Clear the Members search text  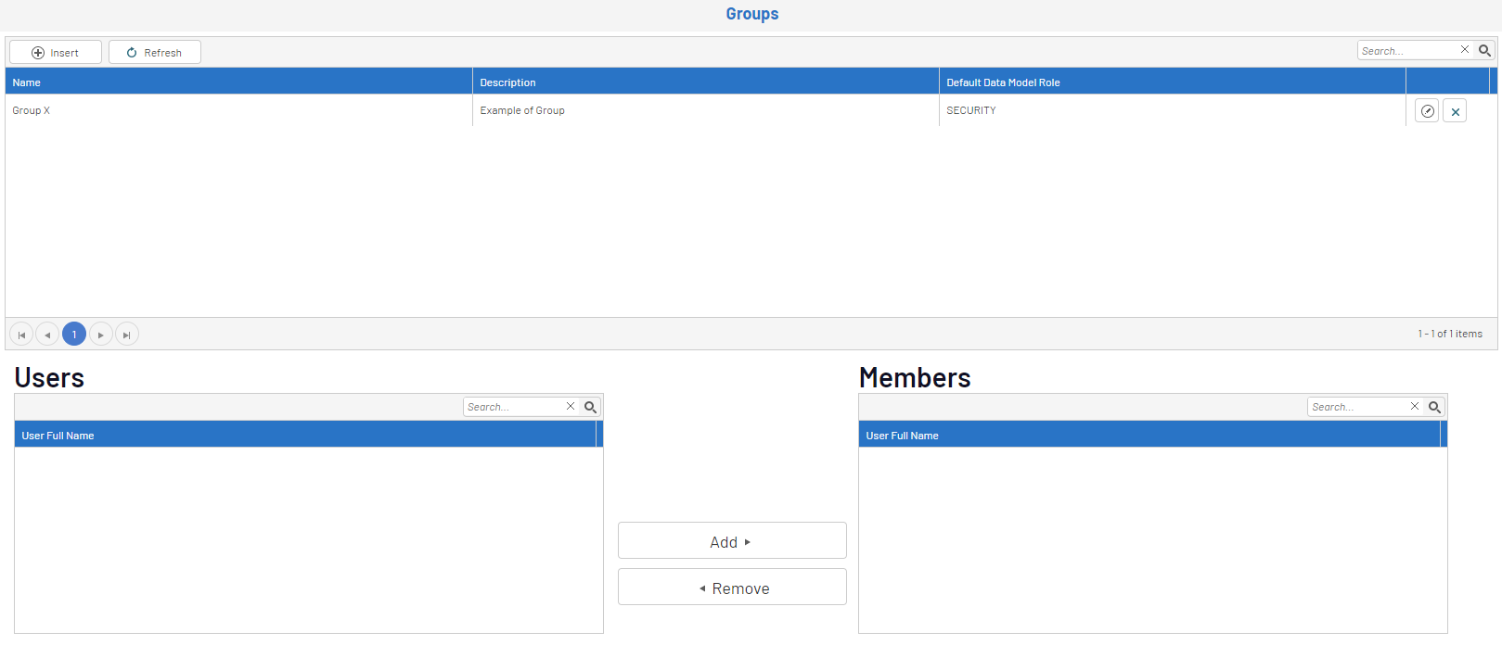tap(1415, 406)
